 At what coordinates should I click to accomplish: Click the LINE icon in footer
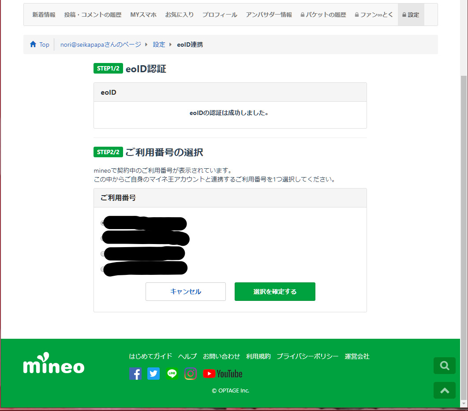tap(172, 374)
